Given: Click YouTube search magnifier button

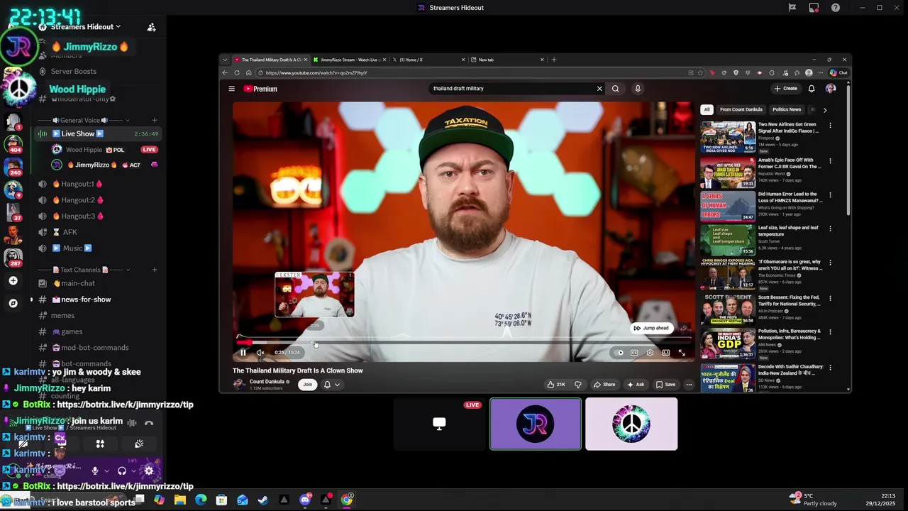Looking at the screenshot, I should point(615,89).
